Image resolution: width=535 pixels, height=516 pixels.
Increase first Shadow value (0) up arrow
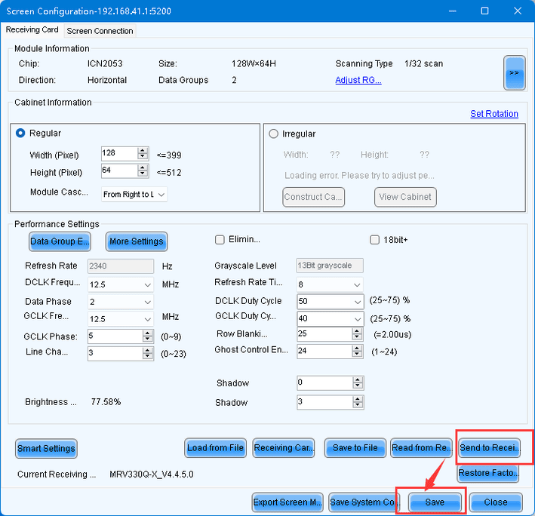click(x=358, y=380)
